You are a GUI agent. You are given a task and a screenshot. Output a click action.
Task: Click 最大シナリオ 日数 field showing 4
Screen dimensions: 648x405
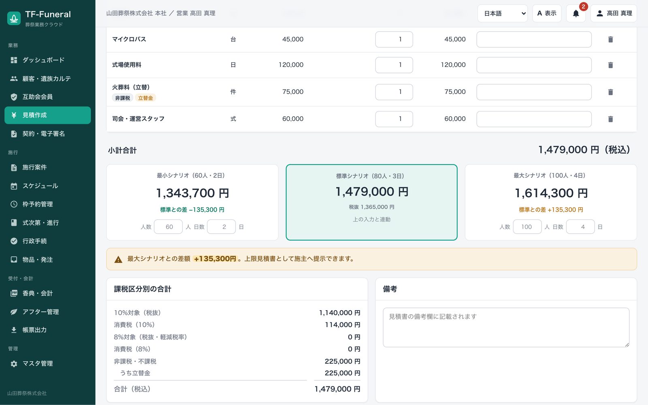(580, 227)
